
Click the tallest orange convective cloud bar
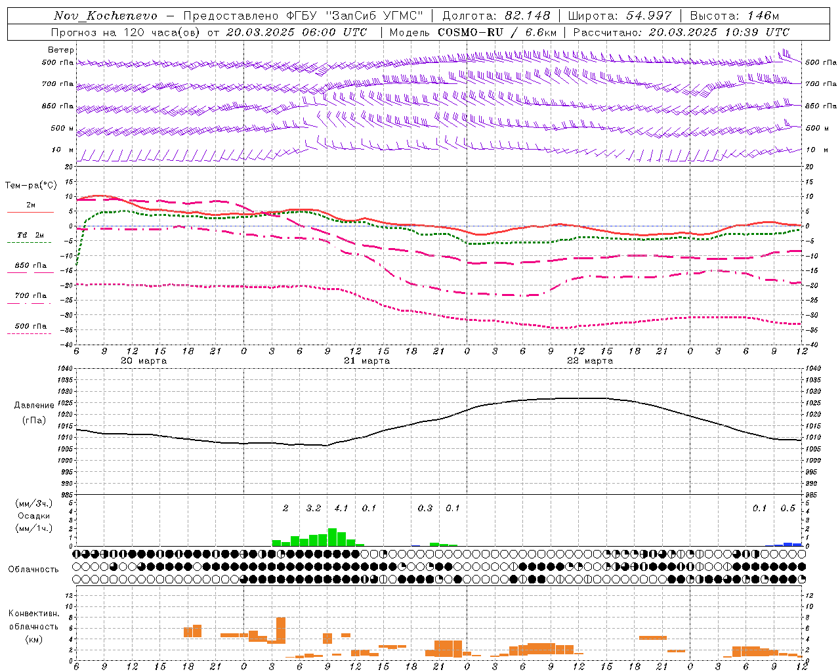tap(281, 631)
